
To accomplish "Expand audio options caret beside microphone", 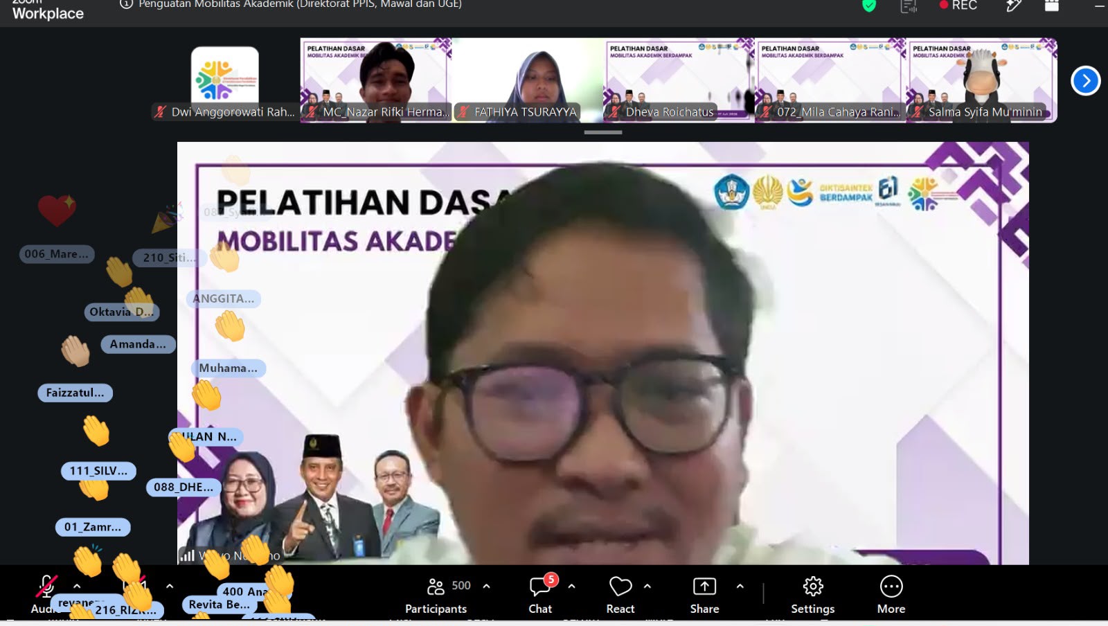I will (x=77, y=587).
